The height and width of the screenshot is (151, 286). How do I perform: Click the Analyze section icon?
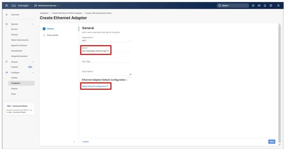point(7,62)
